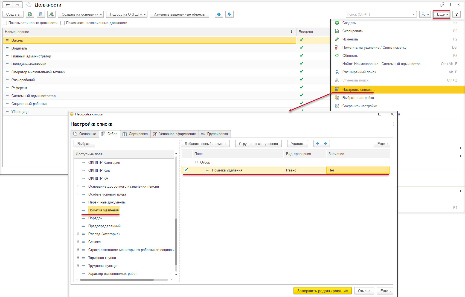Click Сгруппировать условия button
The image size is (465, 297).
pos(258,144)
